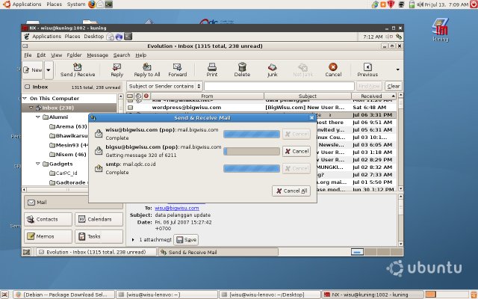Print the current message

212,70
